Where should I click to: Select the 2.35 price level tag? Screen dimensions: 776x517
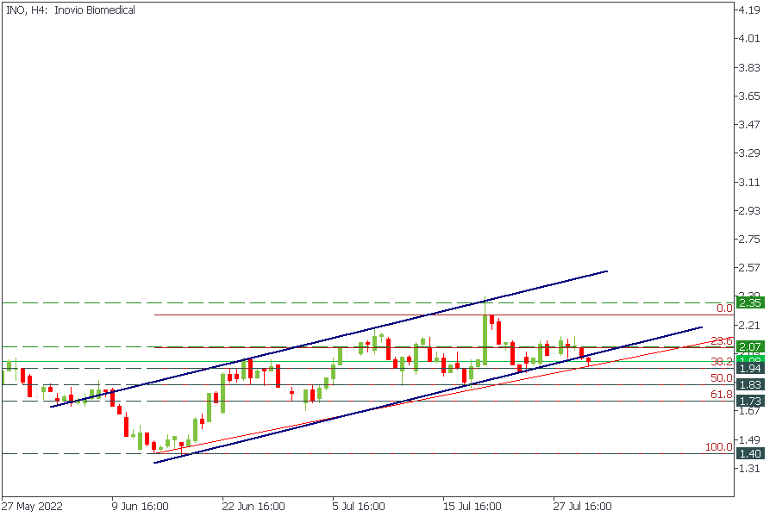tap(748, 302)
